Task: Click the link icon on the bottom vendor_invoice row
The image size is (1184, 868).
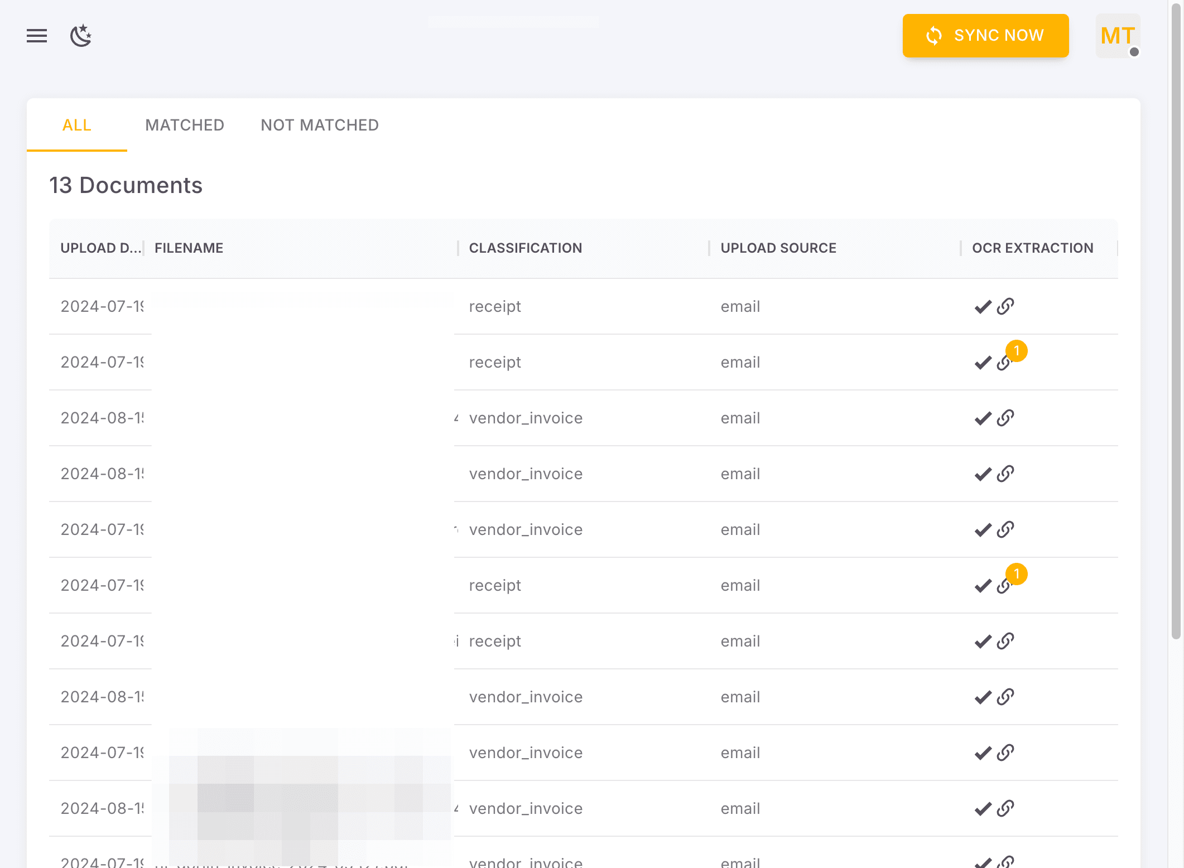Action: coord(1006,862)
